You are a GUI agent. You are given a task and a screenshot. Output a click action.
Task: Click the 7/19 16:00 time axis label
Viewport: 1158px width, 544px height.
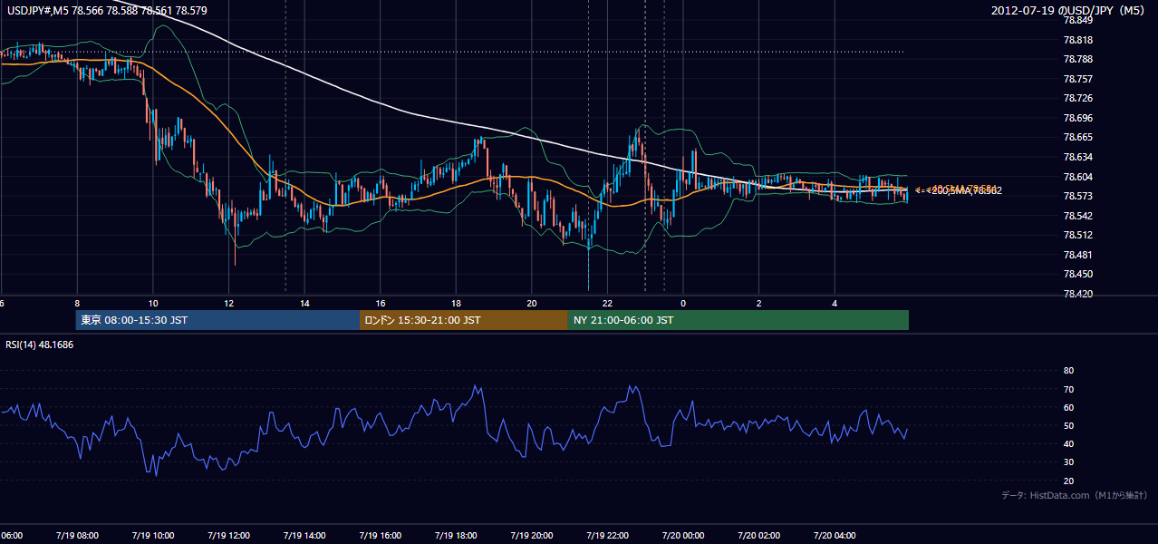[x=380, y=535]
